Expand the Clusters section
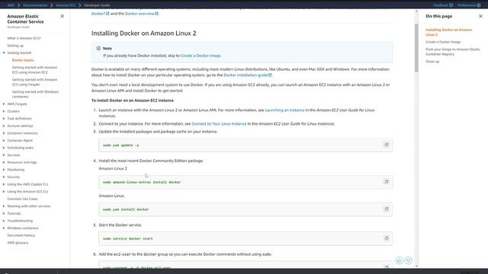The width and height of the screenshot is (488, 274). pyautogui.click(x=4, y=111)
